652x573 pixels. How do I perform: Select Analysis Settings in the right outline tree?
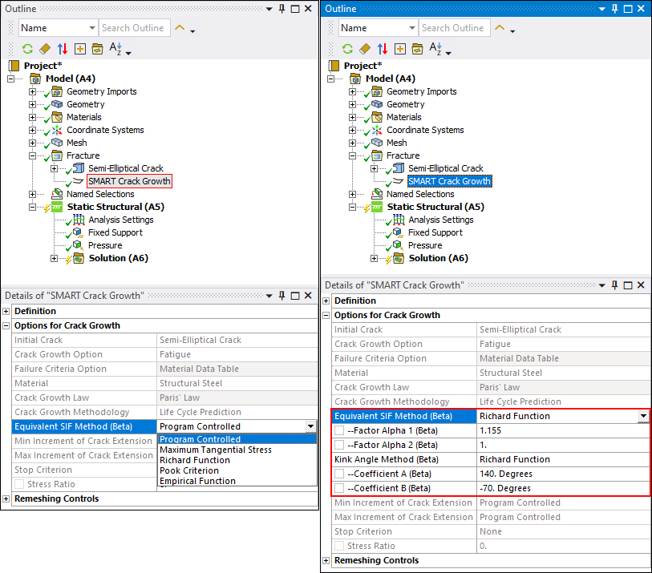[440, 220]
